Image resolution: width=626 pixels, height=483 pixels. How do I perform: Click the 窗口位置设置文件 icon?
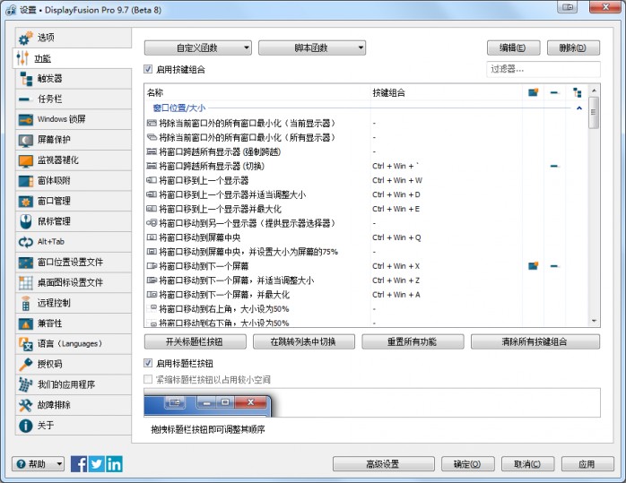click(25, 263)
